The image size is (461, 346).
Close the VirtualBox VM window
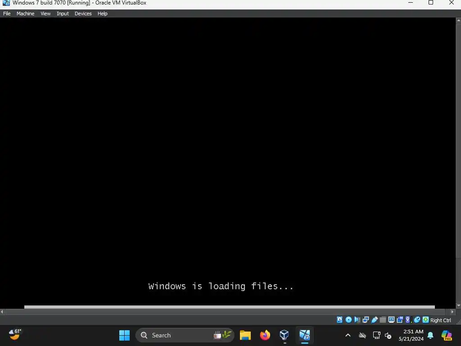pos(452,3)
